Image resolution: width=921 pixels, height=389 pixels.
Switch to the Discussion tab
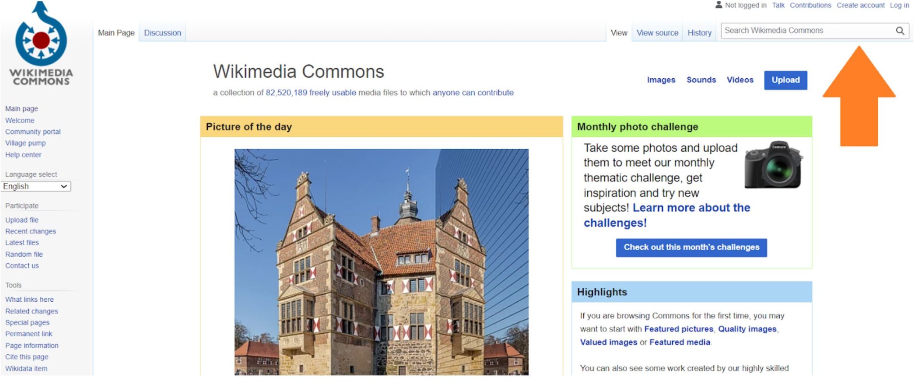pos(162,33)
